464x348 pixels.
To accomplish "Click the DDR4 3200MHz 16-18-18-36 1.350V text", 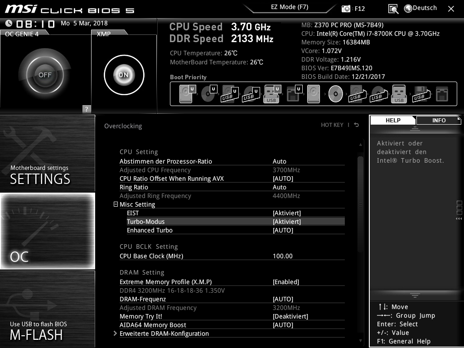I will (x=172, y=290).
